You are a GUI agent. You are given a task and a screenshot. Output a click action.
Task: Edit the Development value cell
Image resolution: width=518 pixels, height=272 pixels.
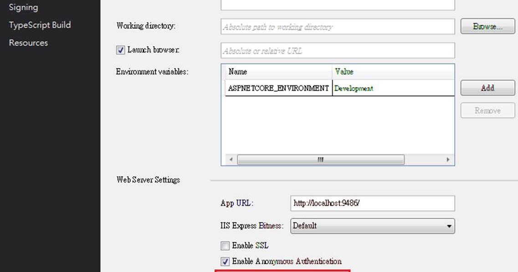[x=364, y=88]
